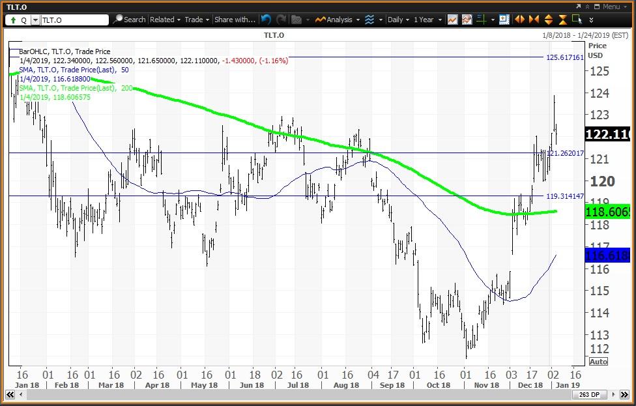Click the BarOHLC, TLT.O, Trade Price legend
636x406 pixels.
coord(65,51)
